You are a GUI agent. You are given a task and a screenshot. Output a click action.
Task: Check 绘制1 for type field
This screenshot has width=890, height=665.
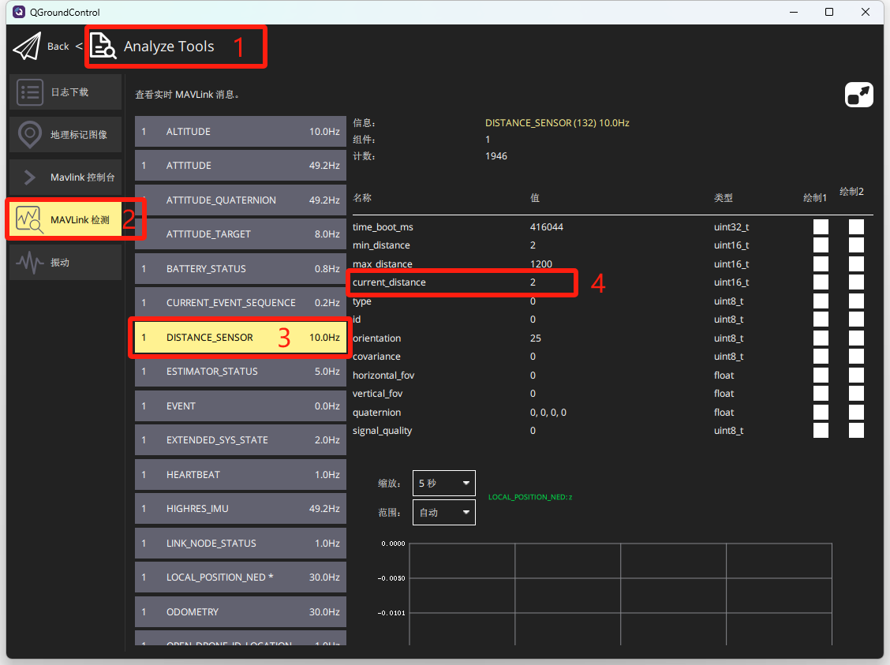(x=821, y=301)
